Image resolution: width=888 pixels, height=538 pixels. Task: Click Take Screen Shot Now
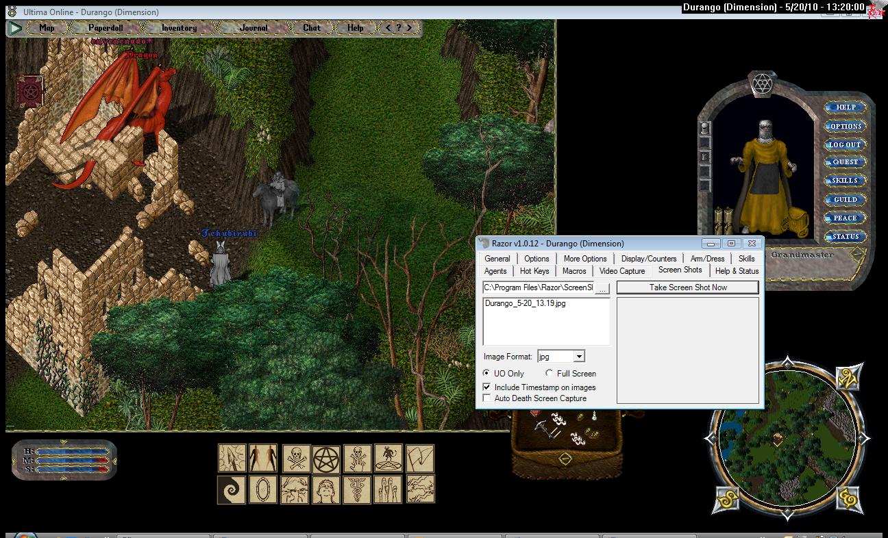pyautogui.click(x=688, y=287)
